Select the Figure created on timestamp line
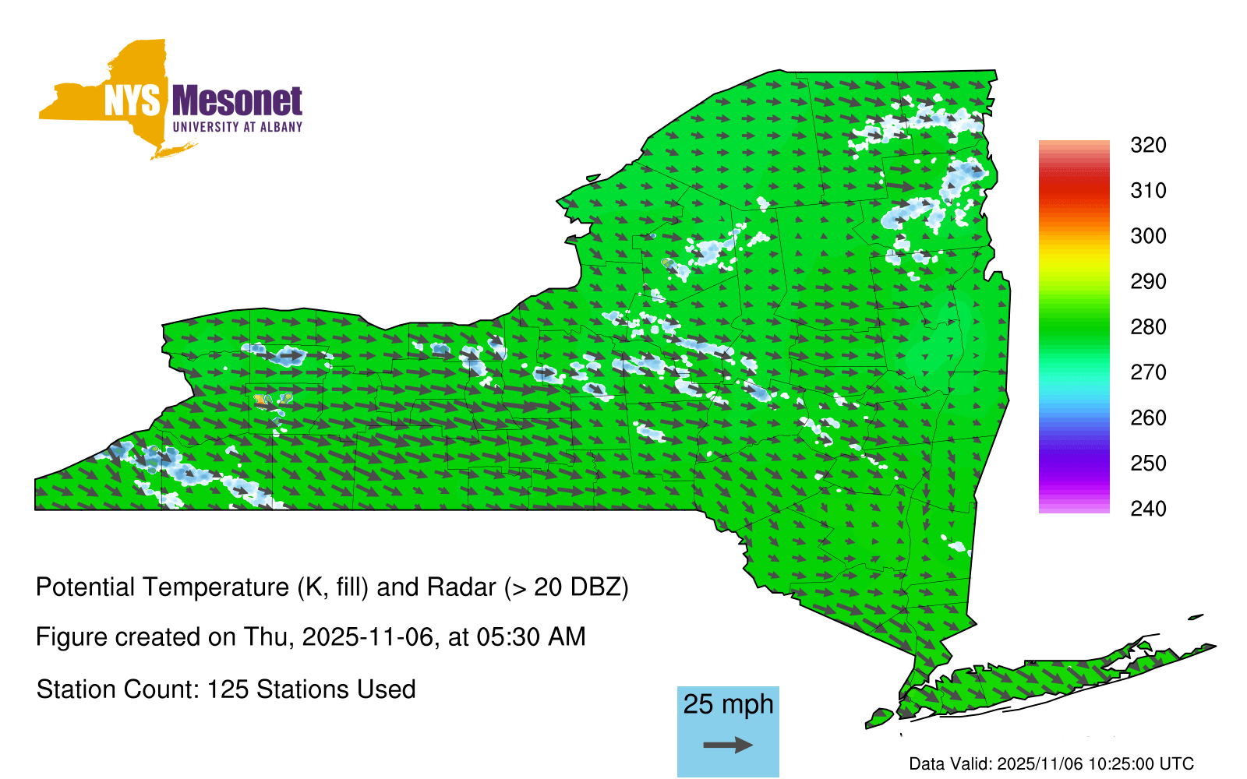This screenshot has width=1247, height=779. 310,637
